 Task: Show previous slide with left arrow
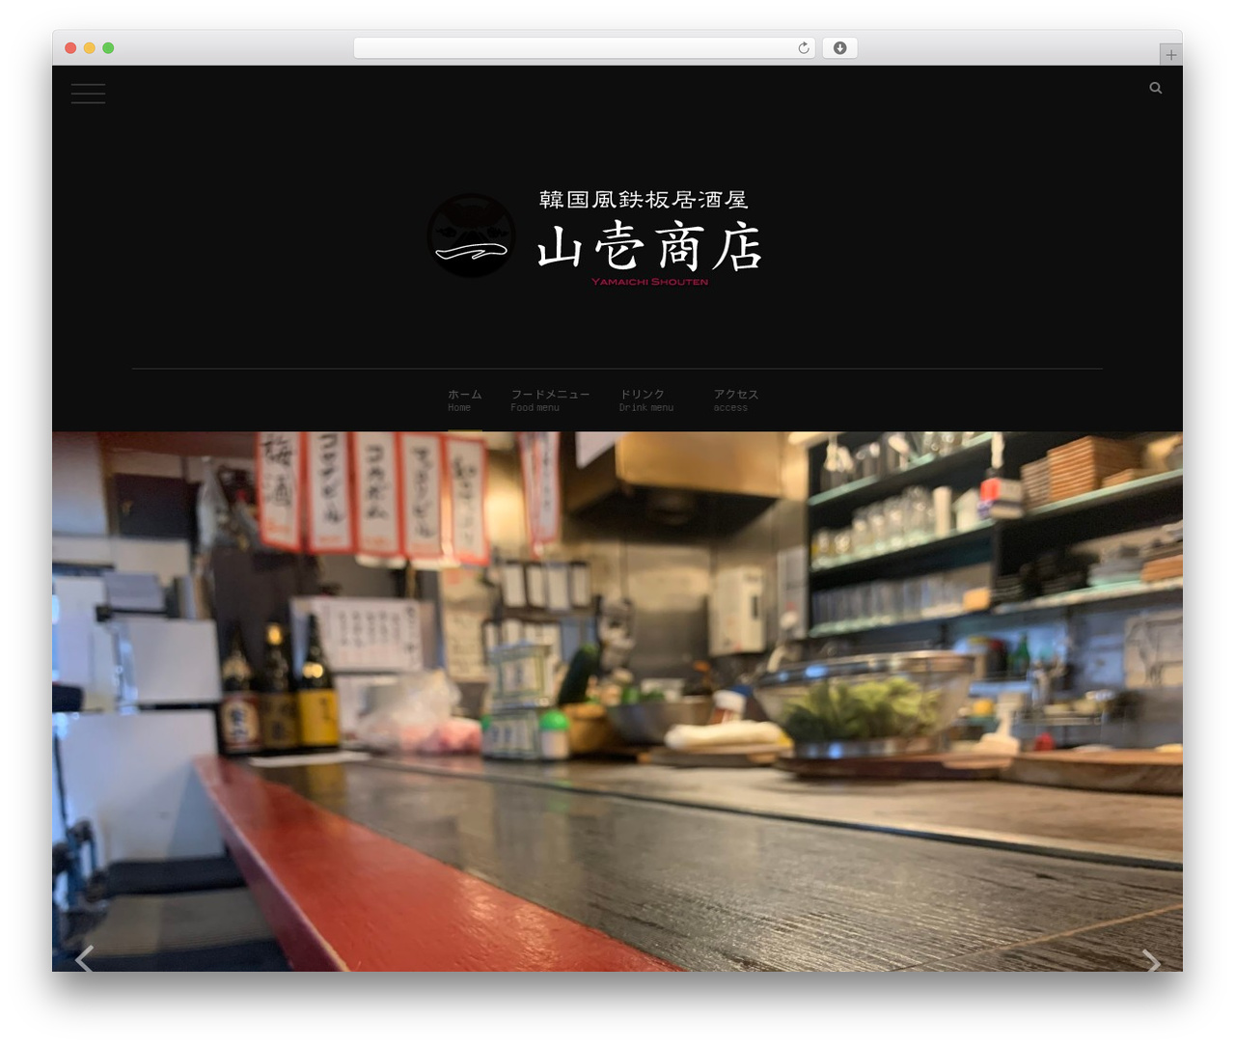pos(84,959)
